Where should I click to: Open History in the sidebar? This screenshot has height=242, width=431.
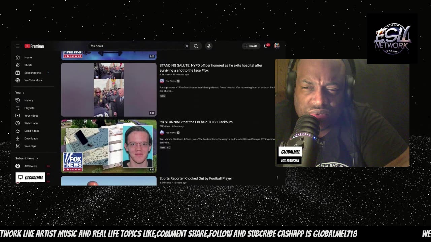(x=29, y=100)
